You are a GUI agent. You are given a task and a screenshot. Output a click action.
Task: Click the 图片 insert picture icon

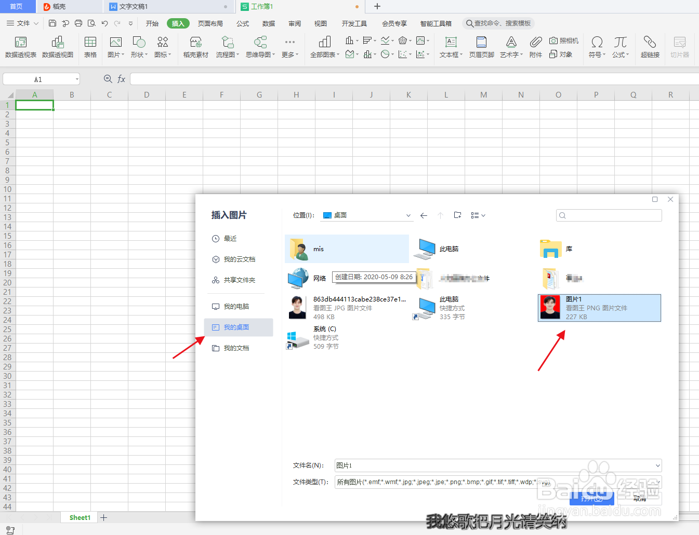coord(115,43)
